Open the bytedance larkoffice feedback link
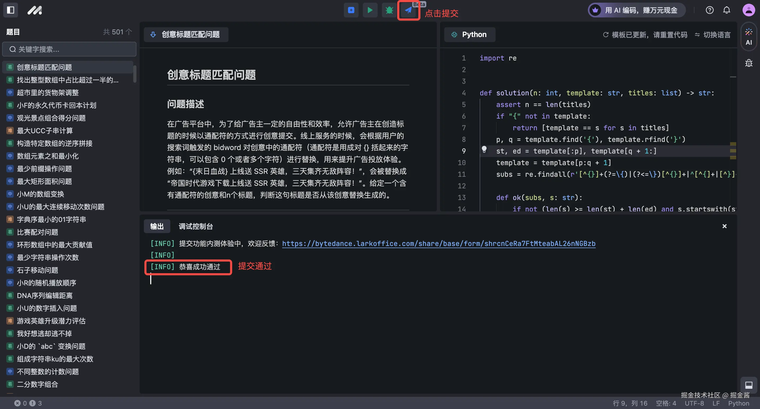The width and height of the screenshot is (760, 409). [x=438, y=244]
